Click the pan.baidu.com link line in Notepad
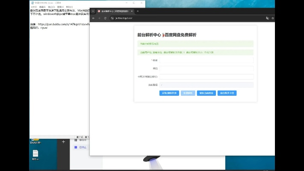The height and width of the screenshot is (171, 304). (x=60, y=24)
